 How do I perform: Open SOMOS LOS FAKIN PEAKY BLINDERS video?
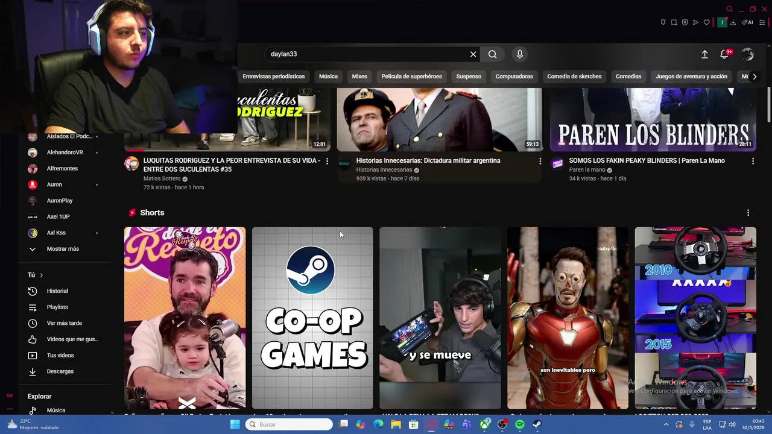pyautogui.click(x=647, y=160)
